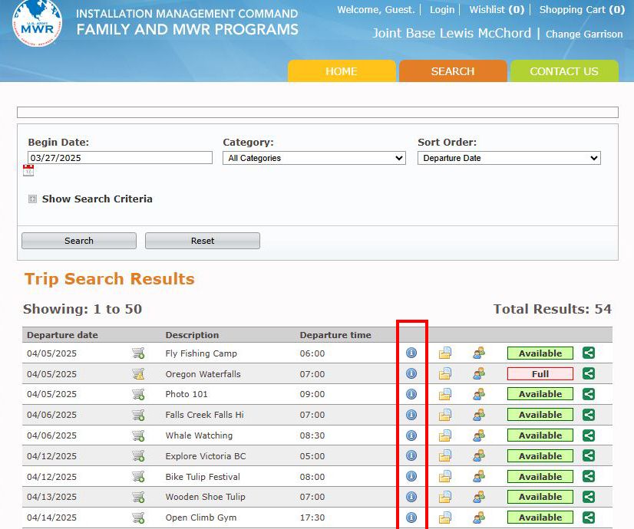The width and height of the screenshot is (634, 529).
Task: Click the Begin Date input field
Action: (x=120, y=158)
